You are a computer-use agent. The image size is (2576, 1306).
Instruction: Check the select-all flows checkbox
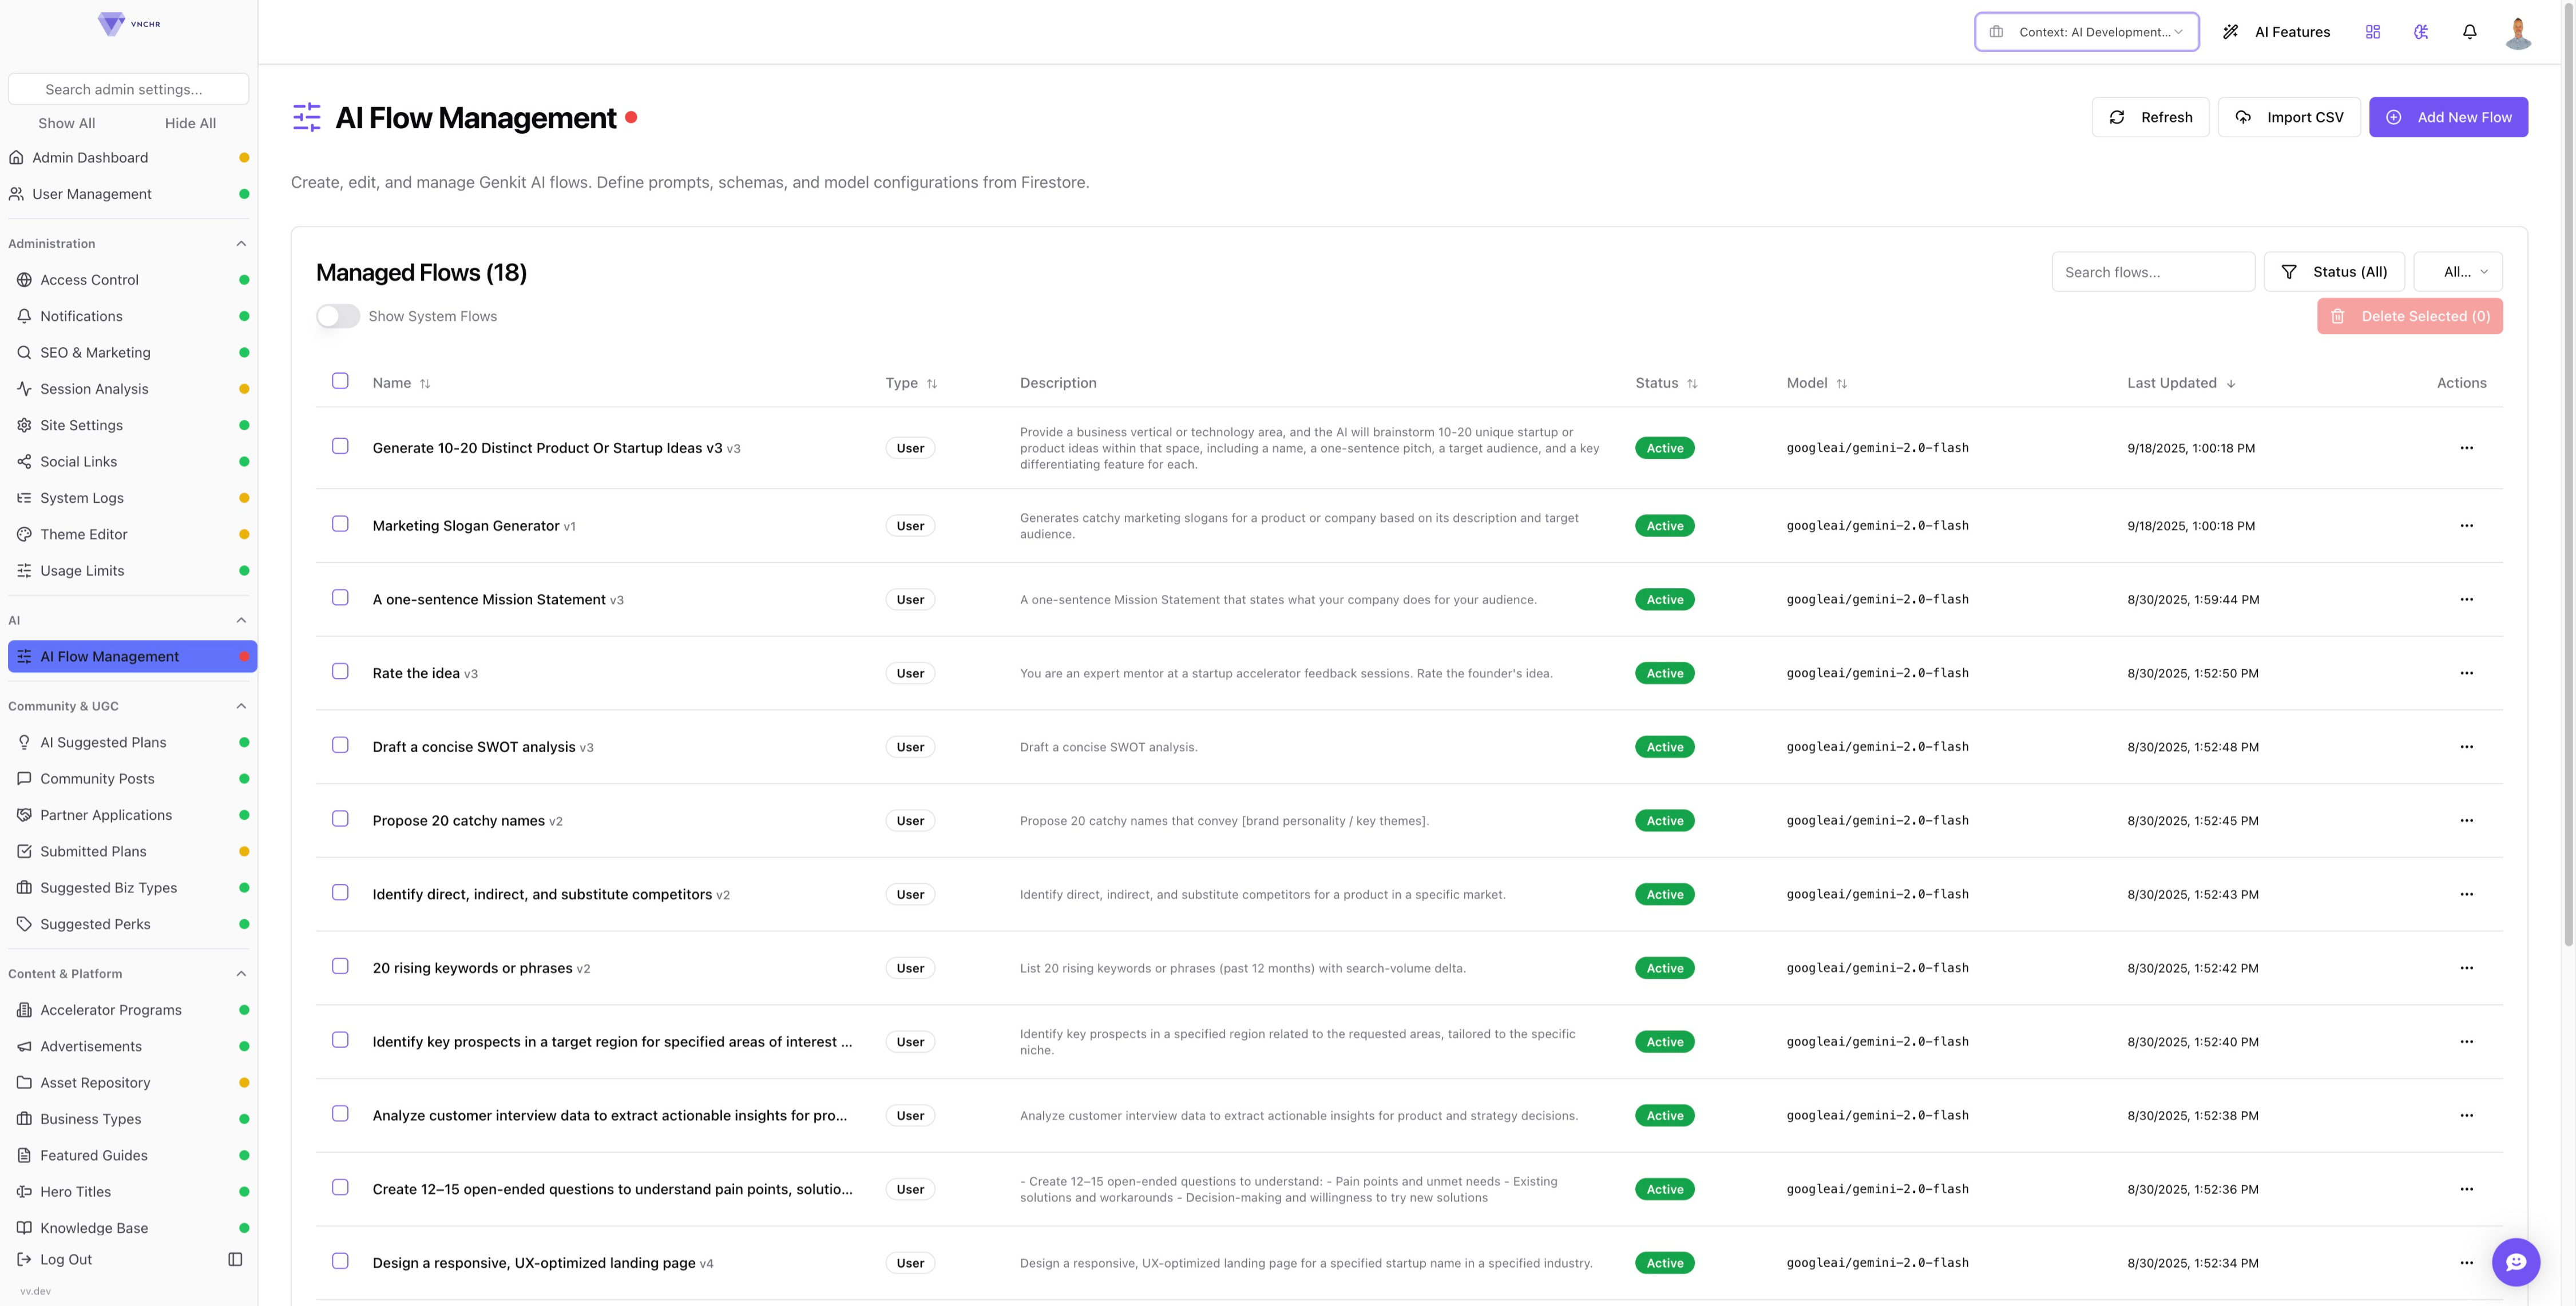(x=340, y=381)
